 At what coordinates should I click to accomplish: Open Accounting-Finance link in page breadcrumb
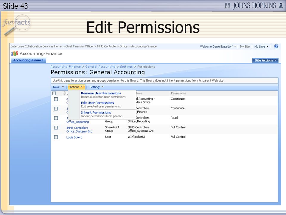pyautogui.click(x=66, y=67)
